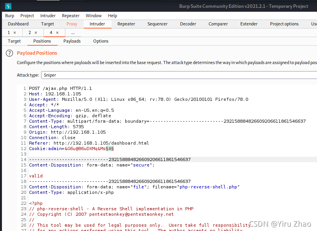Click the Content-Length: 5735 line
This screenshot has width=317, height=231.
pos(56,127)
